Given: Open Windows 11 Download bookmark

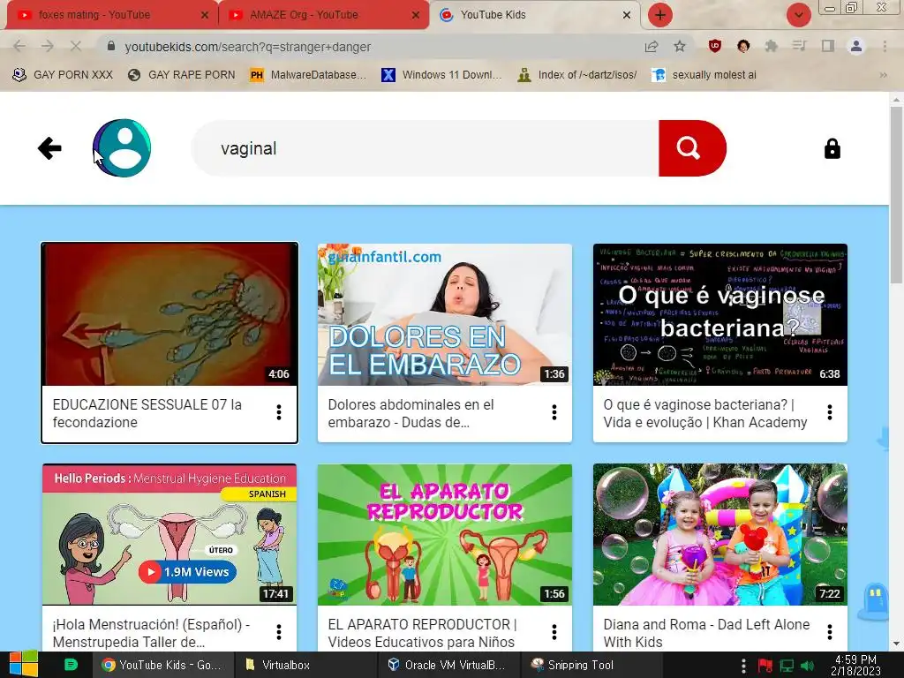Looking at the screenshot, I should click(441, 75).
